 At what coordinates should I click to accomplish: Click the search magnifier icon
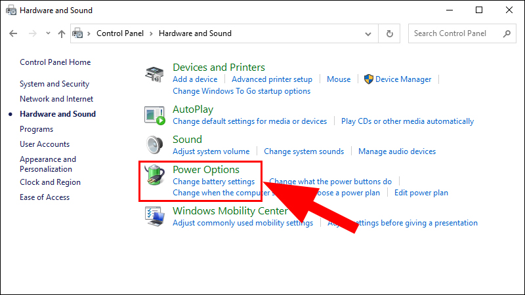pyautogui.click(x=507, y=33)
